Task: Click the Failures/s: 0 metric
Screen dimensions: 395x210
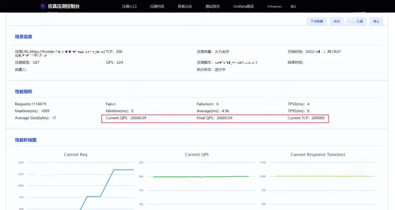Action: 208,104
